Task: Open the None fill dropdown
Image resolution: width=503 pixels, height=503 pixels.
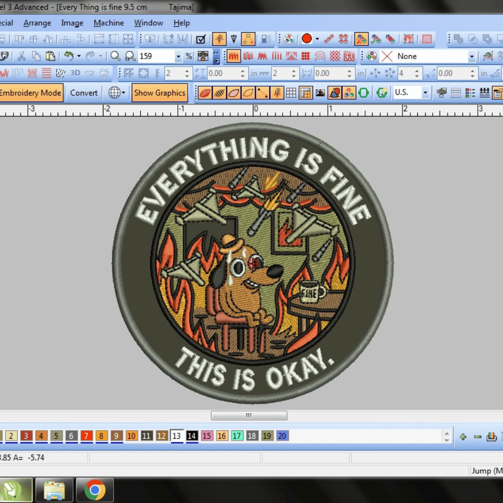Action: 471,56
